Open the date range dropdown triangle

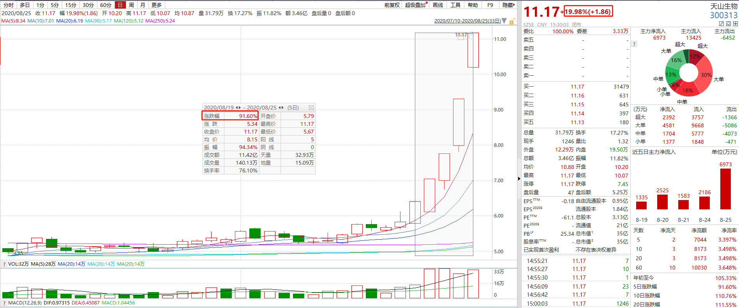point(504,21)
